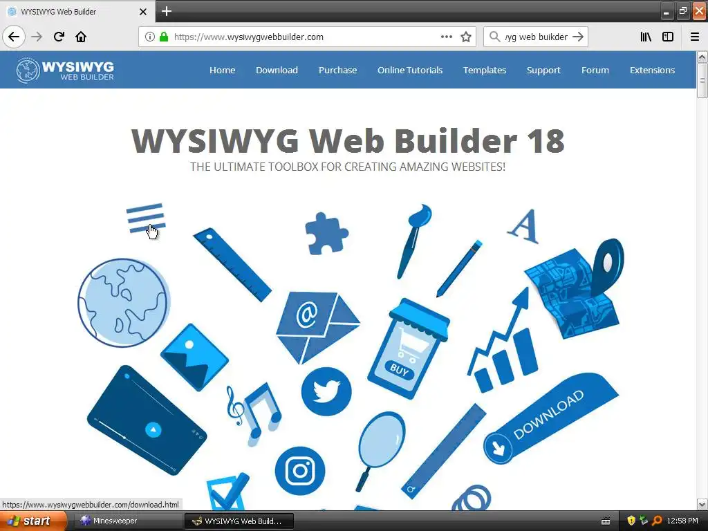Bookmark this page with star icon

[466, 37]
